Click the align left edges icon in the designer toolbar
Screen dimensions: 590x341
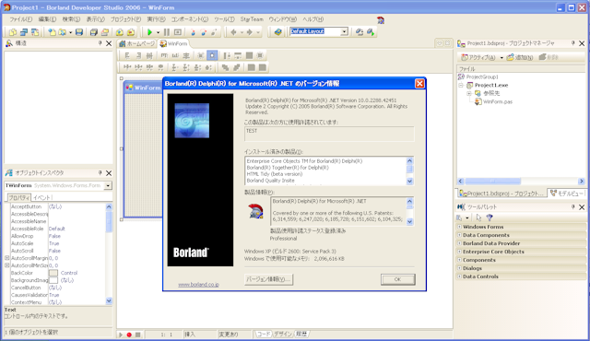coord(127,55)
